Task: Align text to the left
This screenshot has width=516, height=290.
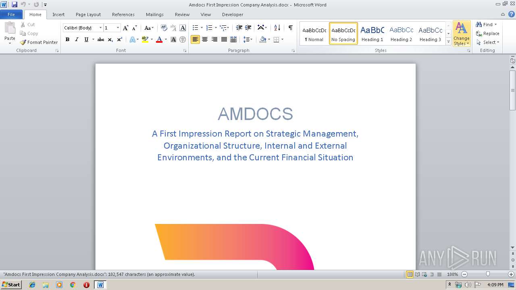Action: (x=195, y=39)
